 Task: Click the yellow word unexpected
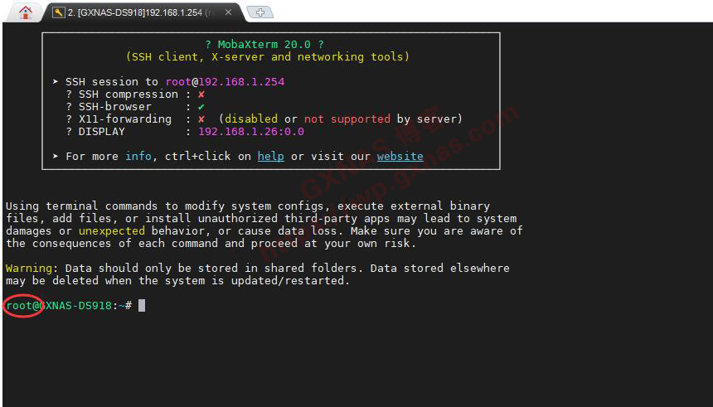pos(111,231)
